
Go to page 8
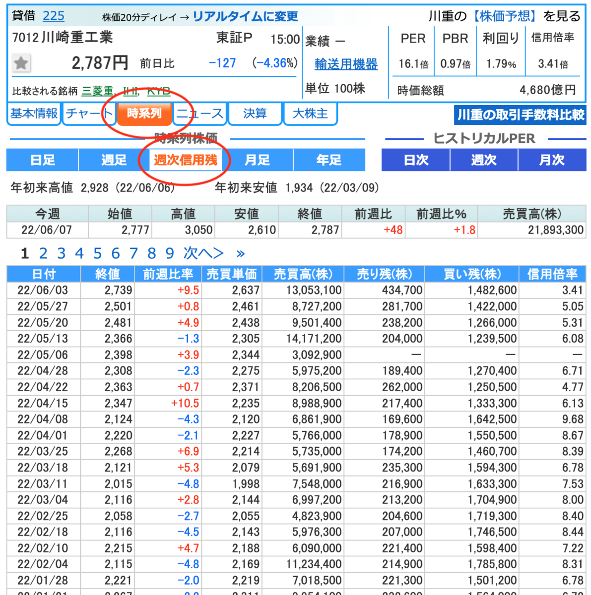152,254
